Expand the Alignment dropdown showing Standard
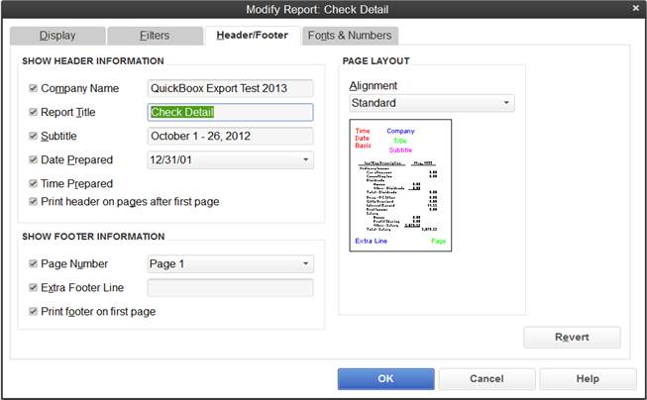The image size is (647, 400). click(x=506, y=103)
